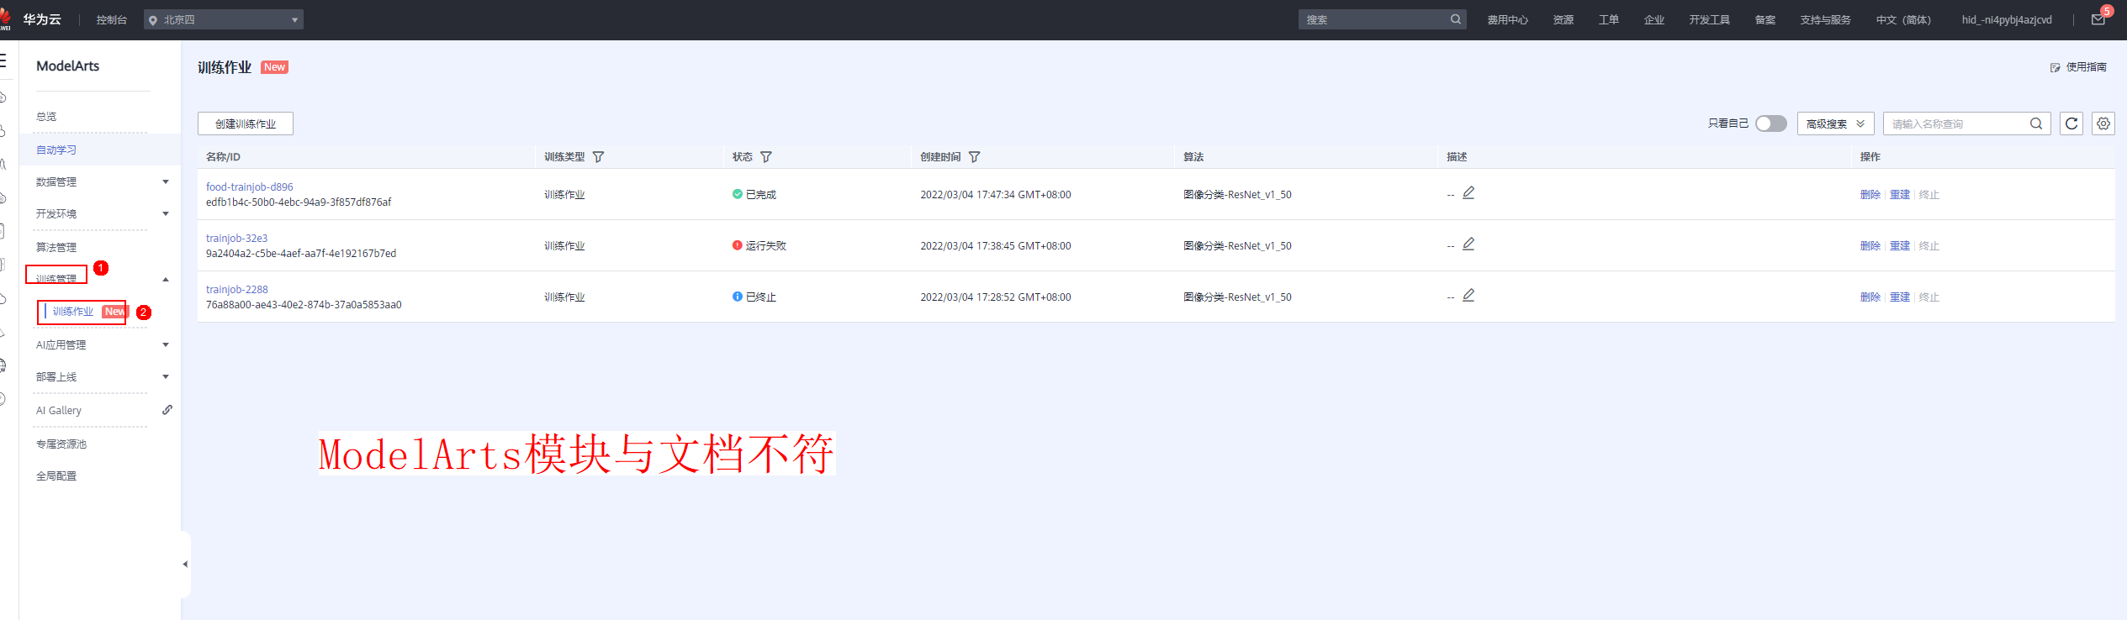This screenshot has width=2127, height=620.
Task: Open the hid_-ni4pybj4azjcvd account menu
Action: (x=2007, y=20)
